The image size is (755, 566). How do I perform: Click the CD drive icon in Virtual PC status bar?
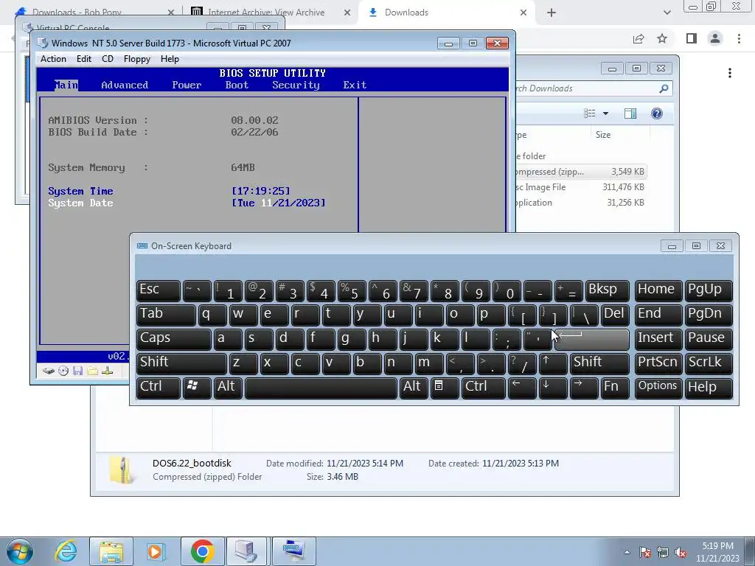tap(63, 371)
